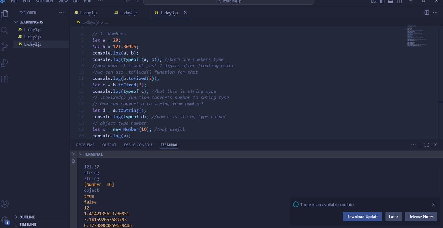443x228 pixels.
Task: Open the Source Control view
Action: point(5,47)
